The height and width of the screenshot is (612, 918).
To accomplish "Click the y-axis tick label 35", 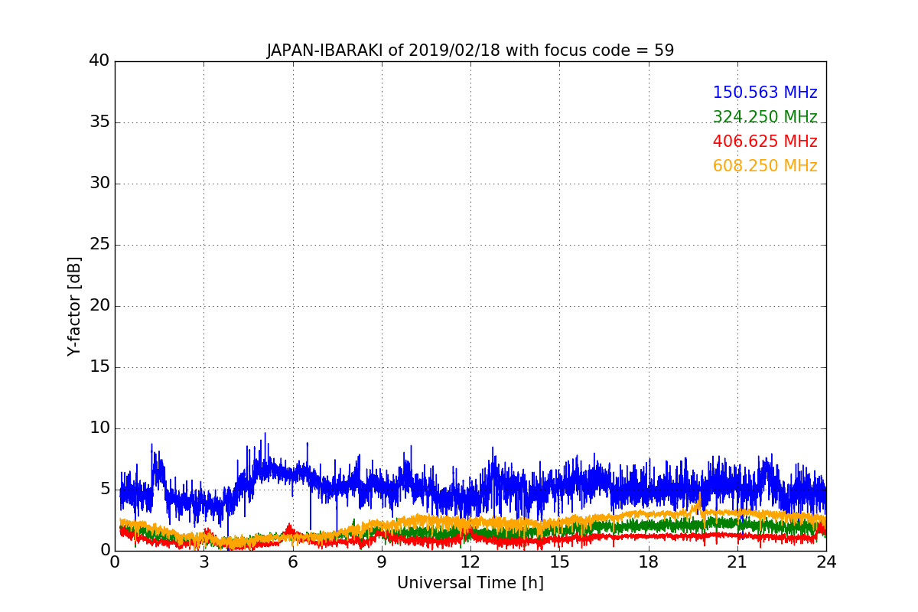I will tap(99, 122).
